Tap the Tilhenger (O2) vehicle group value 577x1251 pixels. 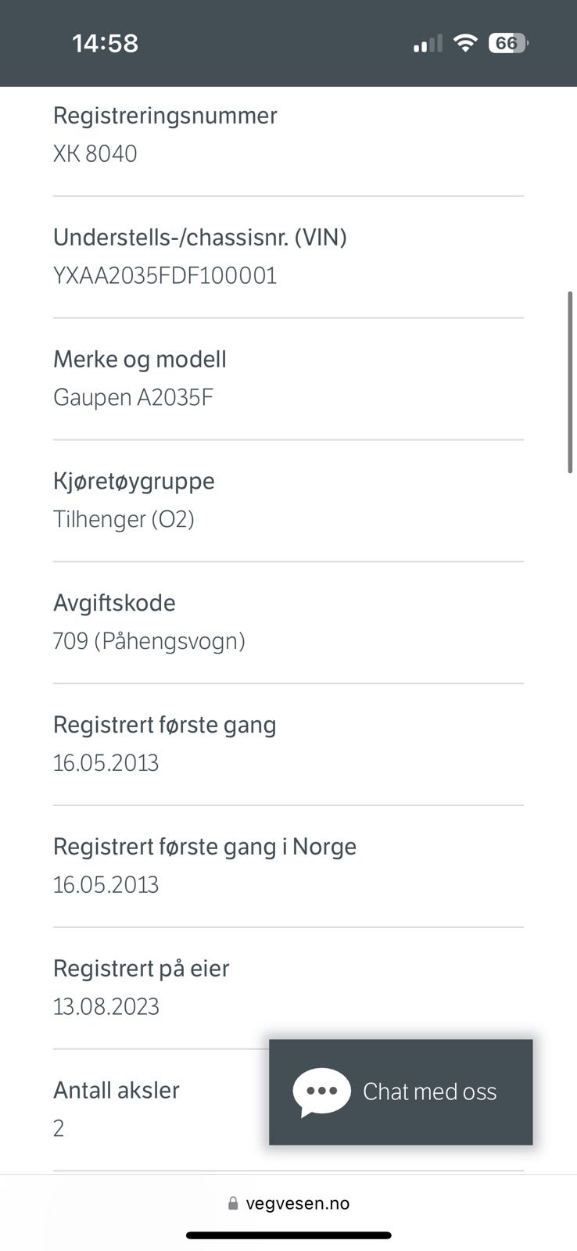tap(124, 519)
